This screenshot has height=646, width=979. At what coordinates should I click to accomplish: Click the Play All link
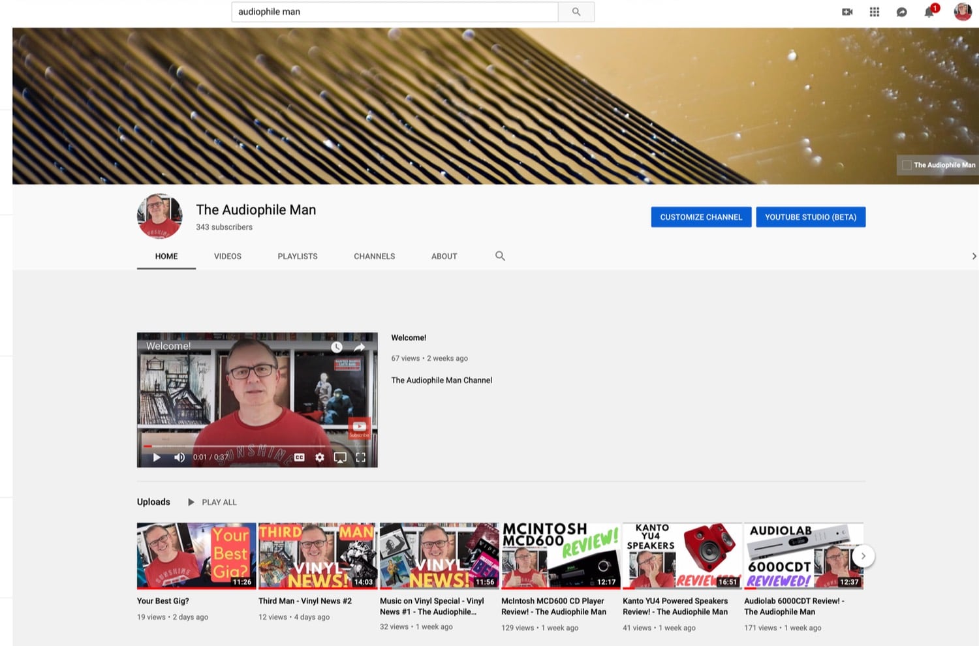(x=219, y=502)
